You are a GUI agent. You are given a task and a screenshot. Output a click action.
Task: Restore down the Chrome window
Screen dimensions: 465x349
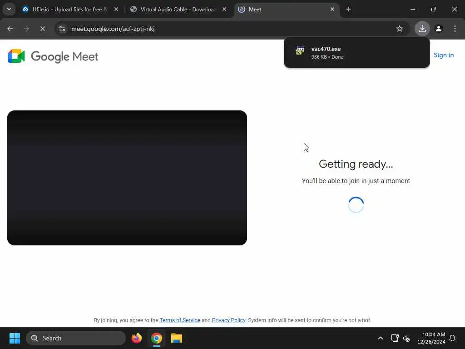433,9
